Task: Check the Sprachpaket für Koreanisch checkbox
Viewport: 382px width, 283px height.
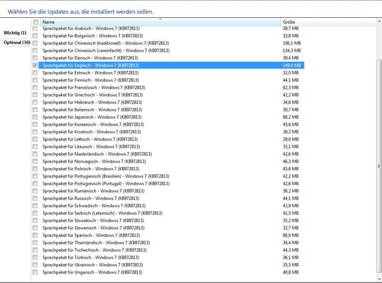Action: click(36, 125)
